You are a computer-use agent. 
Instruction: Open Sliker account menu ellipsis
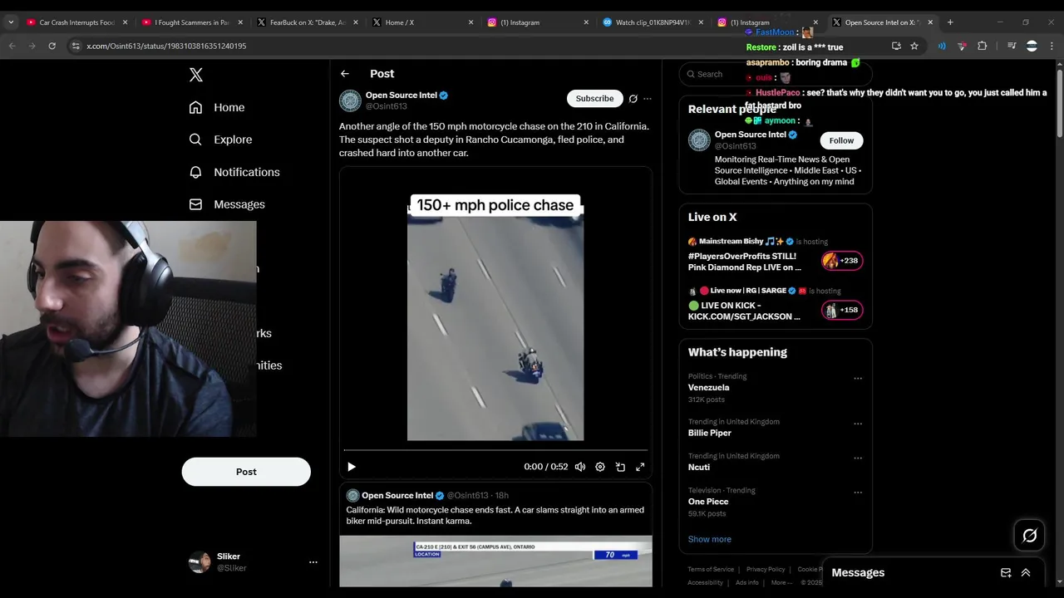click(x=313, y=562)
